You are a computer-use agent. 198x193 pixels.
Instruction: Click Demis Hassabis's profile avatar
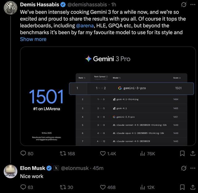pyautogui.click(x=11, y=7)
